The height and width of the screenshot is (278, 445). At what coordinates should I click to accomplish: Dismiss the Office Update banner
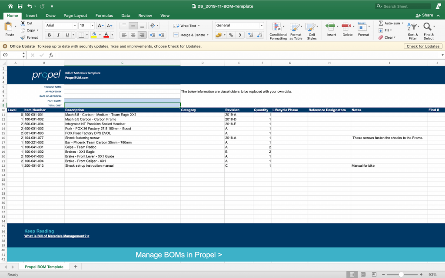5,46
